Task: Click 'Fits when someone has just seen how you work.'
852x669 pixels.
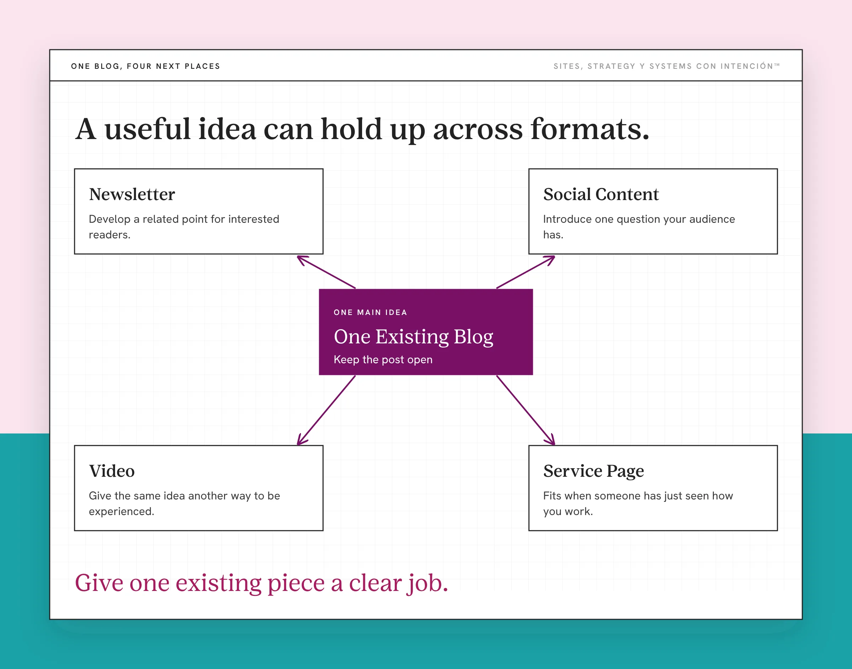Action: [638, 503]
